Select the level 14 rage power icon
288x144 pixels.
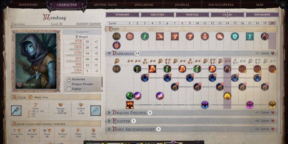pyautogui.click(x=227, y=69)
